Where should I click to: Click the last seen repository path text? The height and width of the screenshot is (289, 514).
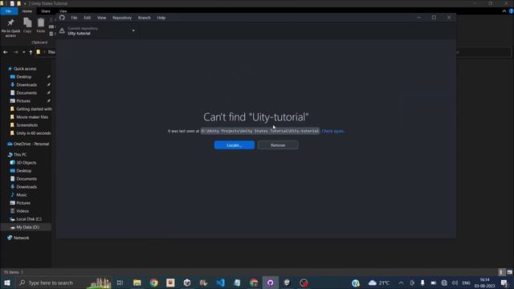pos(260,131)
